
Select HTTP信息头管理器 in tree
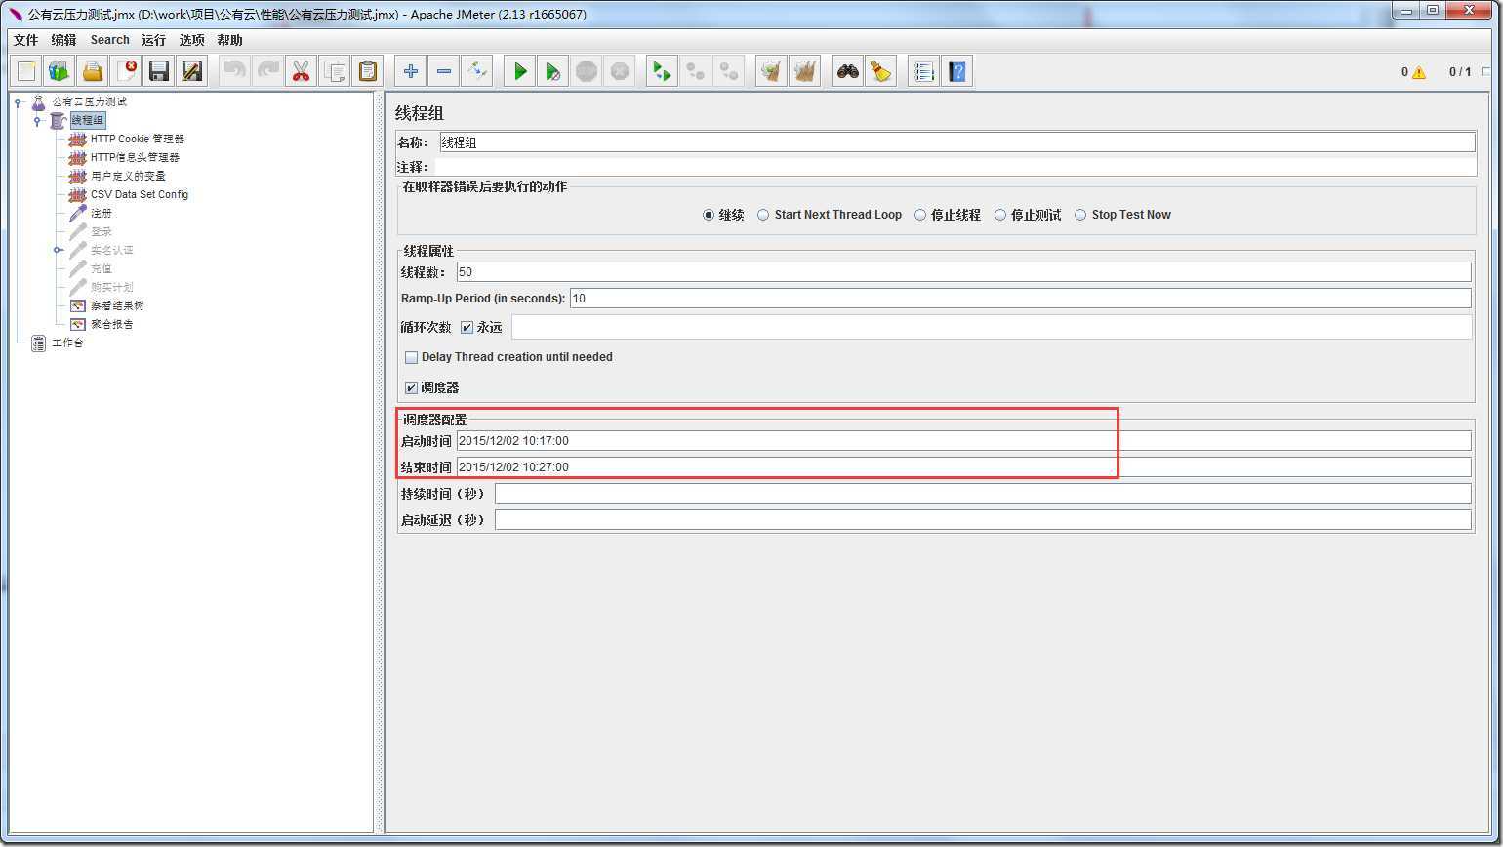tap(135, 158)
